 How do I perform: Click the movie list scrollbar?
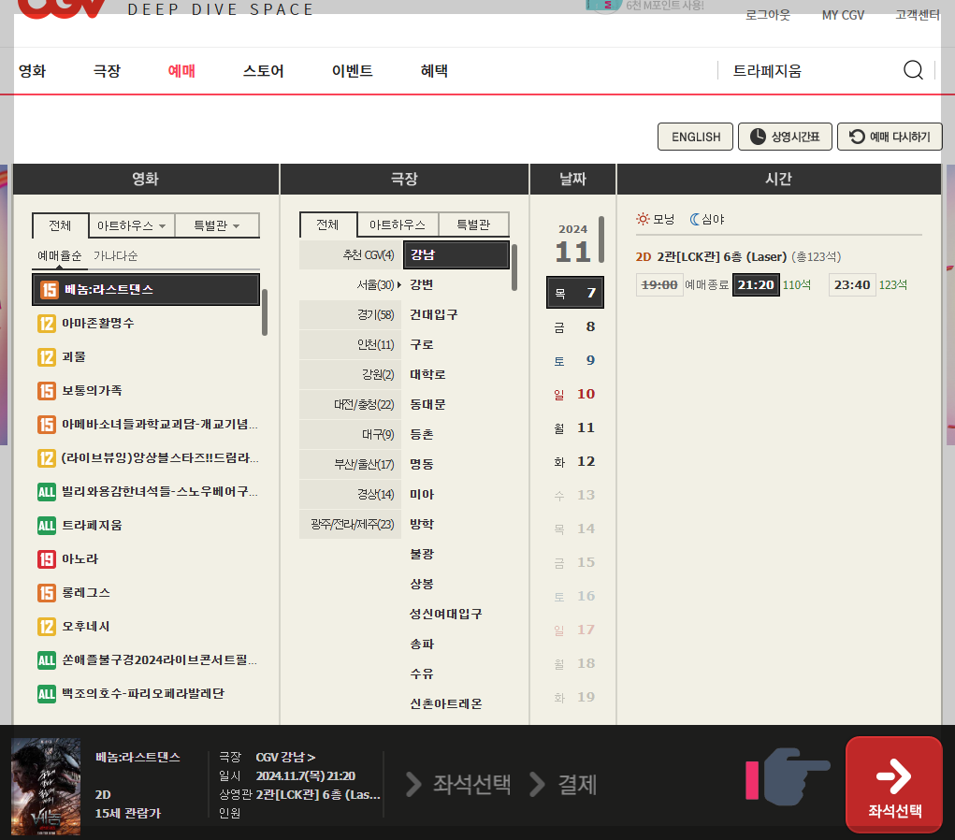coord(265,311)
